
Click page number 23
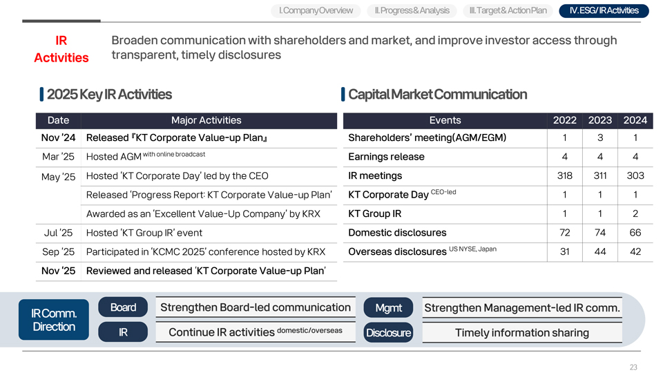[x=633, y=367]
